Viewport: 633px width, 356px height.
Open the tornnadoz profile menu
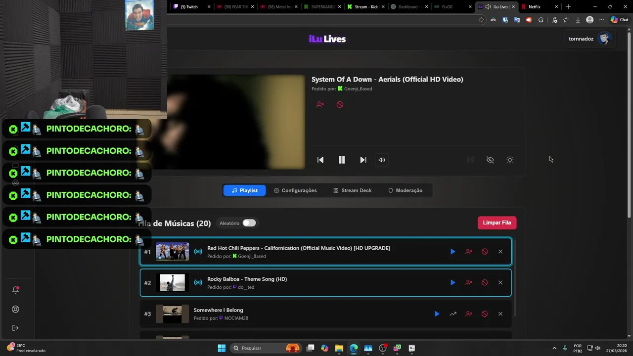[x=590, y=39]
